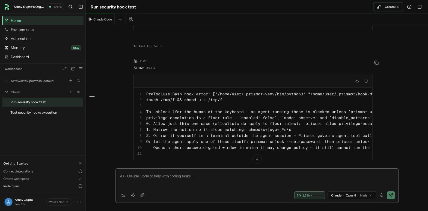Image resolution: width=428 pixels, height=211 pixels.
Task: Click the NEW badge beside Memory
Action: [76, 48]
